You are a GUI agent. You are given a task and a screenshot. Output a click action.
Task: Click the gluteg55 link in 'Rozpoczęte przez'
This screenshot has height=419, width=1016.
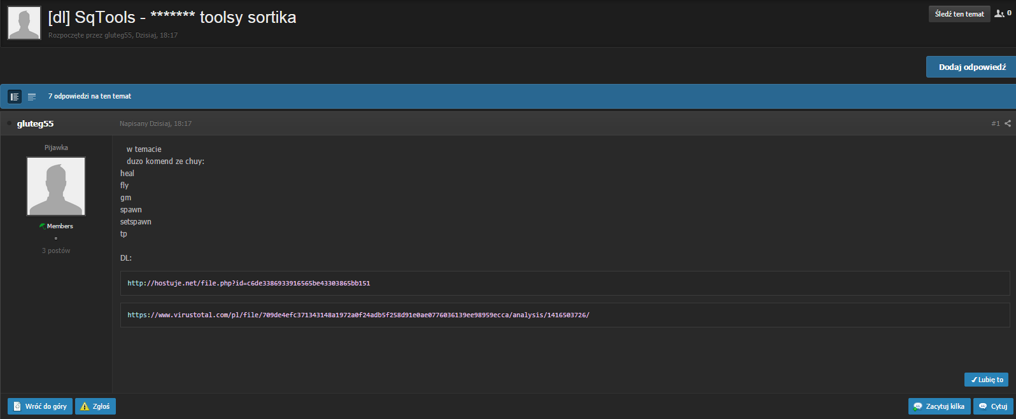tap(118, 36)
